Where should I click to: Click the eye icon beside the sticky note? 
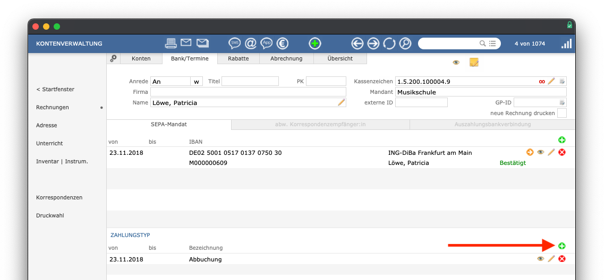pos(456,63)
